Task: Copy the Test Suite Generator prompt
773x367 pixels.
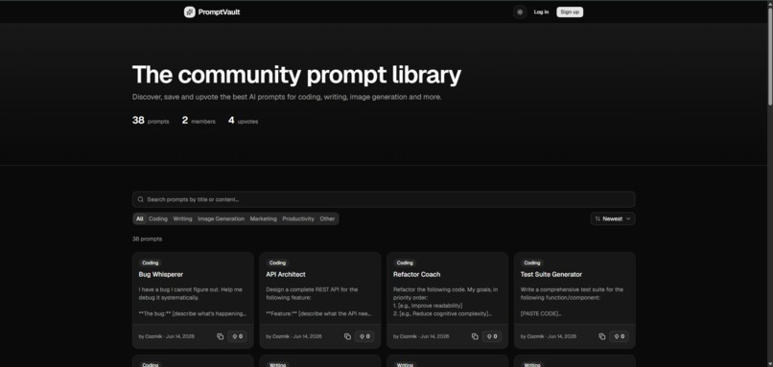Action: click(x=602, y=336)
